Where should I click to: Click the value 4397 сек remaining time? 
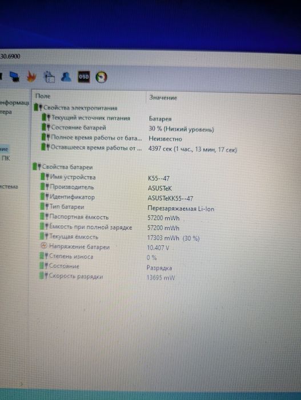pyautogui.click(x=192, y=149)
